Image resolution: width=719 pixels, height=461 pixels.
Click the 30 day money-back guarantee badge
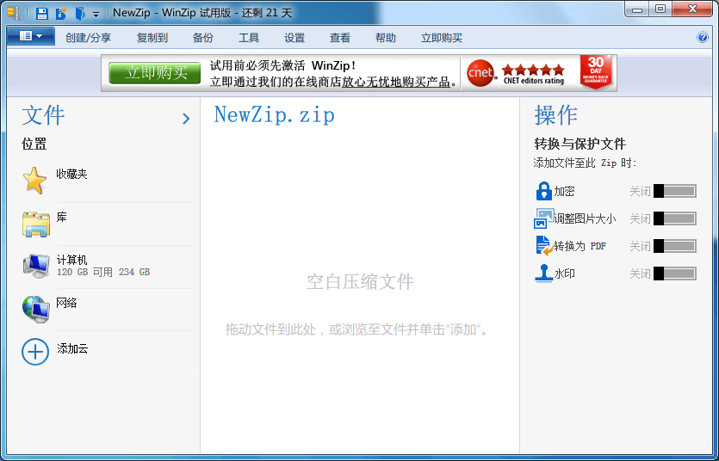pos(596,73)
